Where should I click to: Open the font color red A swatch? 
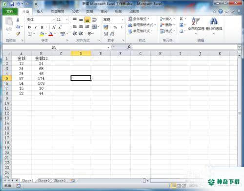(51, 34)
